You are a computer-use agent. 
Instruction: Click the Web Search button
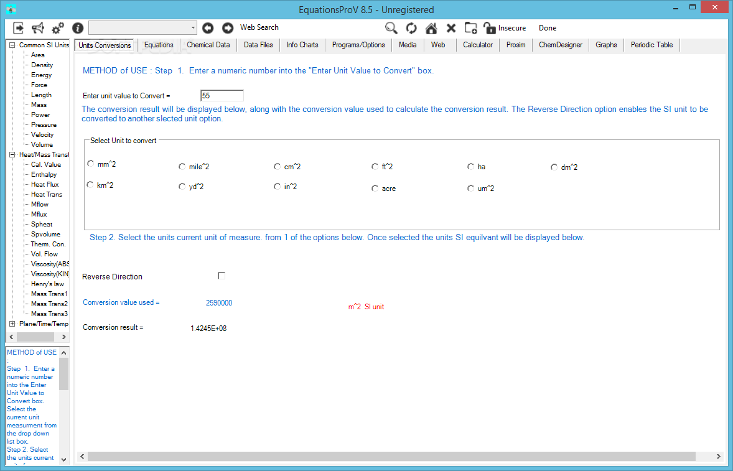(x=259, y=27)
